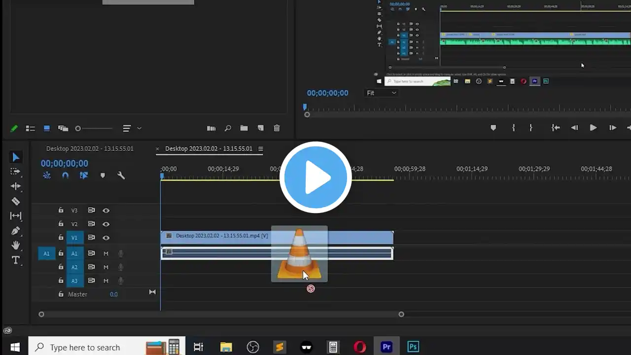Screen dimensions: 631x355
Task: Switch to first Desktop 2023.02.02 sequence tab
Action: (x=90, y=148)
